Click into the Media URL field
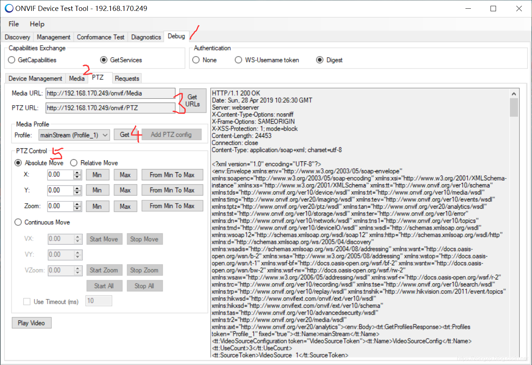Screen dimensions: 532x365 111,93
